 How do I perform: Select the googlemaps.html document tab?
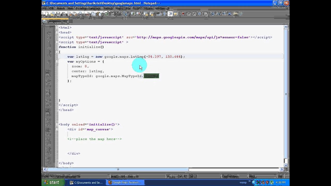click(x=55, y=21)
